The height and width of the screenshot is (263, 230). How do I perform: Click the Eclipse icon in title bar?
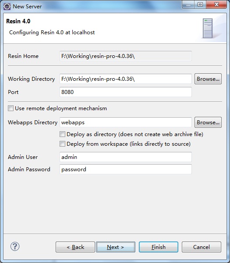point(7,7)
